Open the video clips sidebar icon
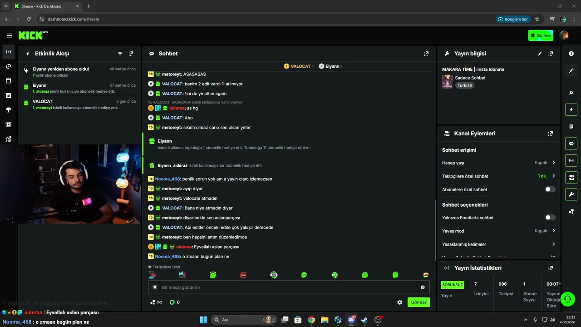 click(x=9, y=124)
